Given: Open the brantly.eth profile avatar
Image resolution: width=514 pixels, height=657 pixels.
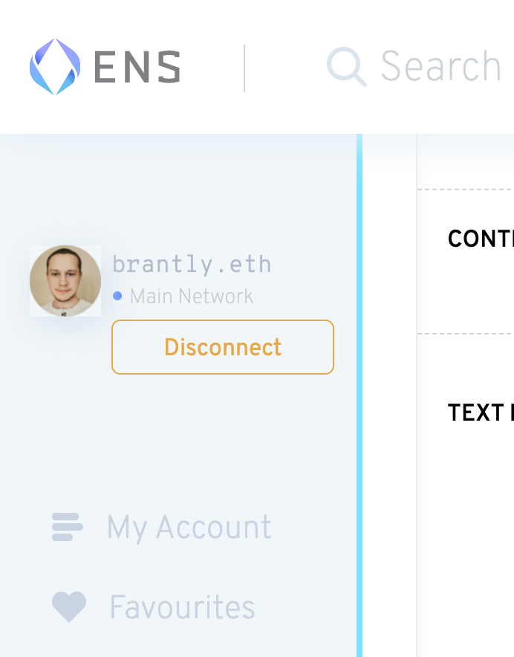Looking at the screenshot, I should 65,281.
